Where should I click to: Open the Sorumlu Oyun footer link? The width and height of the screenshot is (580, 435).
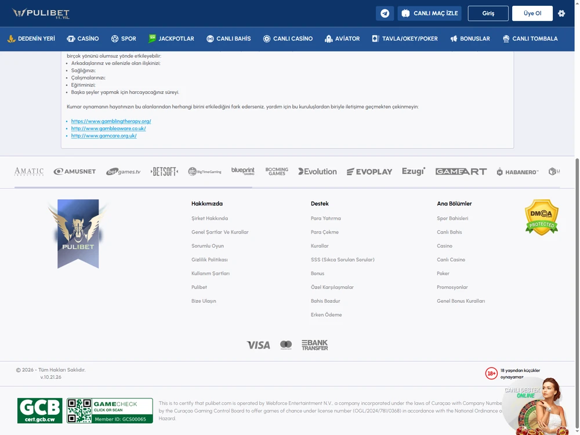coord(208,246)
